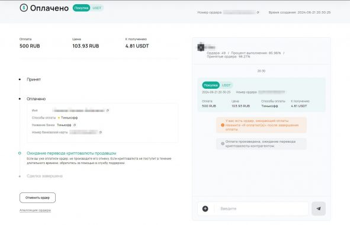350x225 pixels.
Task: Focus the Введите message input field
Action: point(261,208)
